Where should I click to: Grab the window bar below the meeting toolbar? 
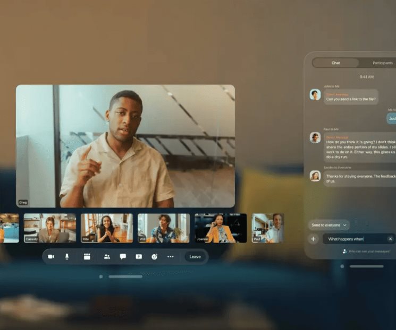125,276
